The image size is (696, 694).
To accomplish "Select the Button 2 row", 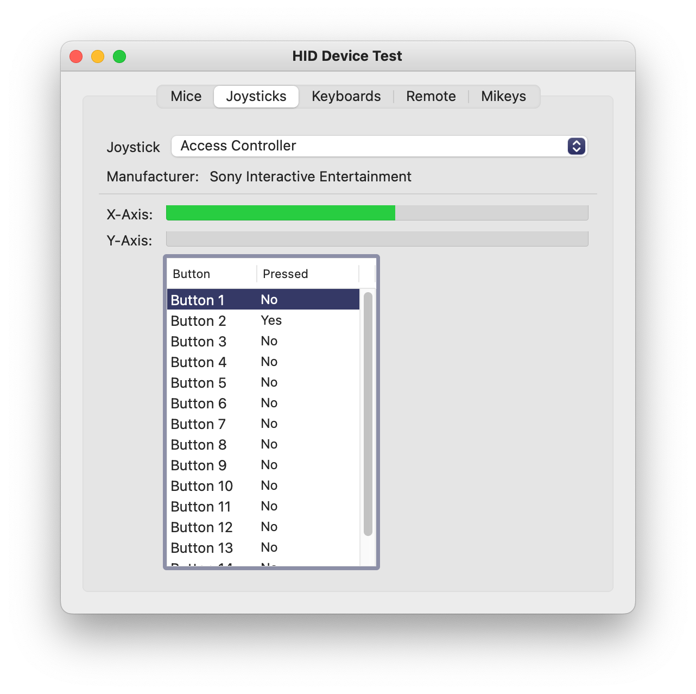I will [x=263, y=320].
